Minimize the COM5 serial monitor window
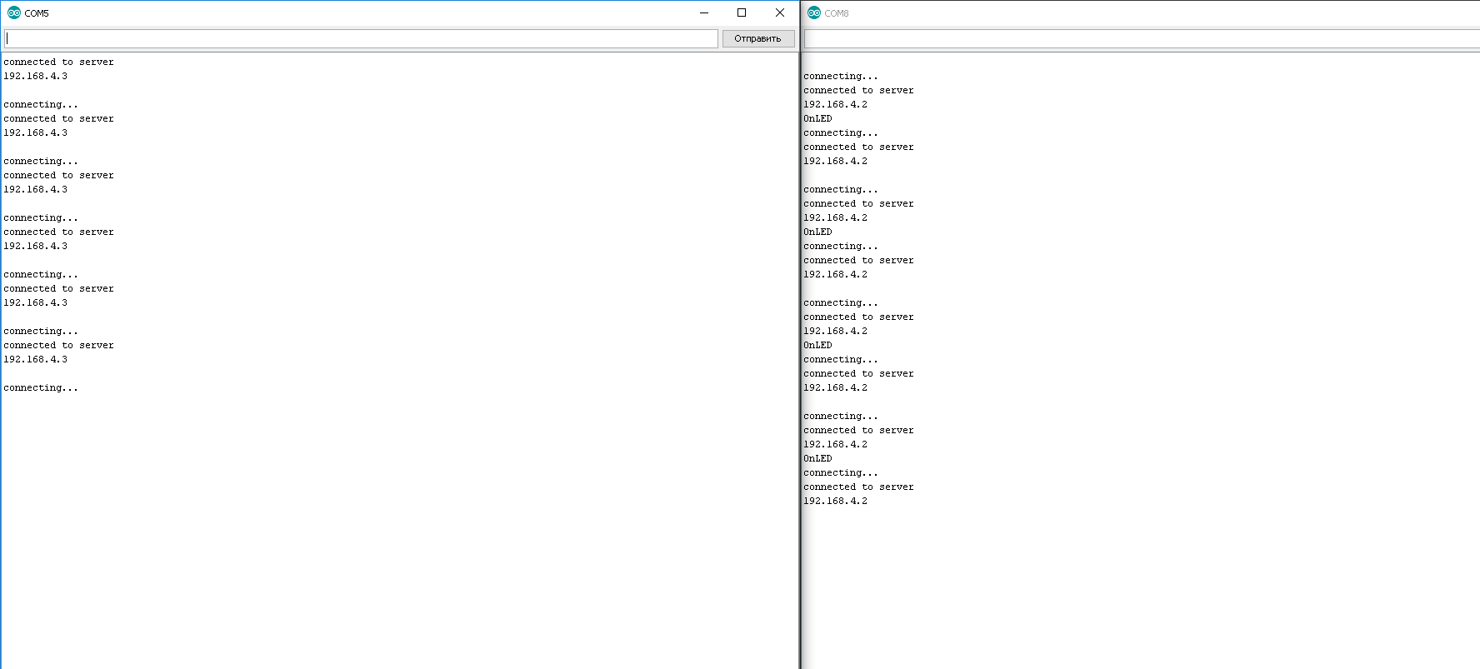Viewport: 1480px width, 669px height. 704,12
